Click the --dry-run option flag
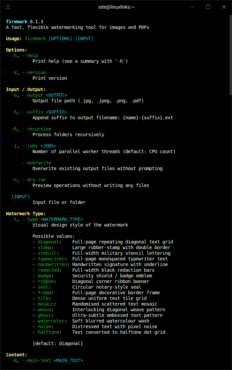Viewport: 232px width, 370px height. coord(34,180)
